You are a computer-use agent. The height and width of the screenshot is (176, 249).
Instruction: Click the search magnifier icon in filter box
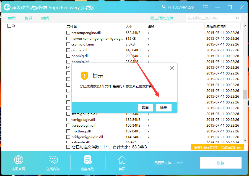coord(237,18)
